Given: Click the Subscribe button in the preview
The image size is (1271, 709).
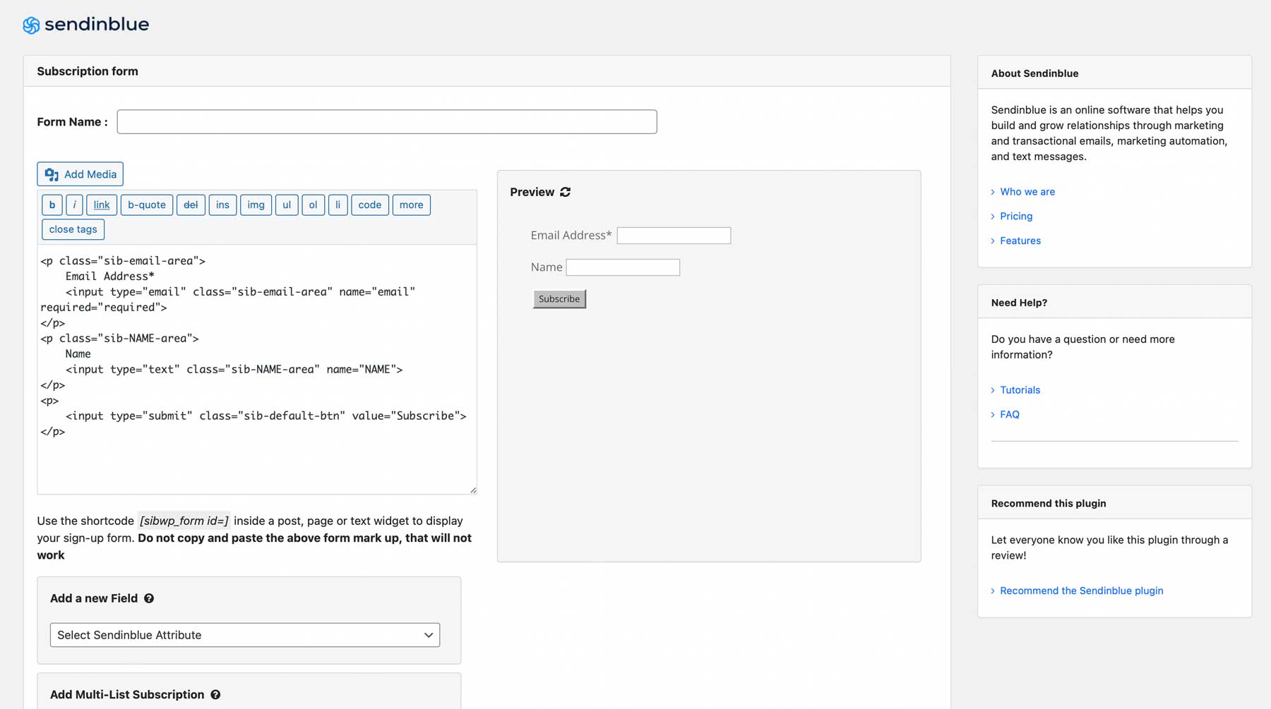Looking at the screenshot, I should click(559, 298).
